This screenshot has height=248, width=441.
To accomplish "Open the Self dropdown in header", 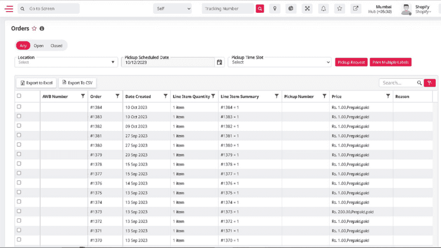I will click(x=173, y=9).
